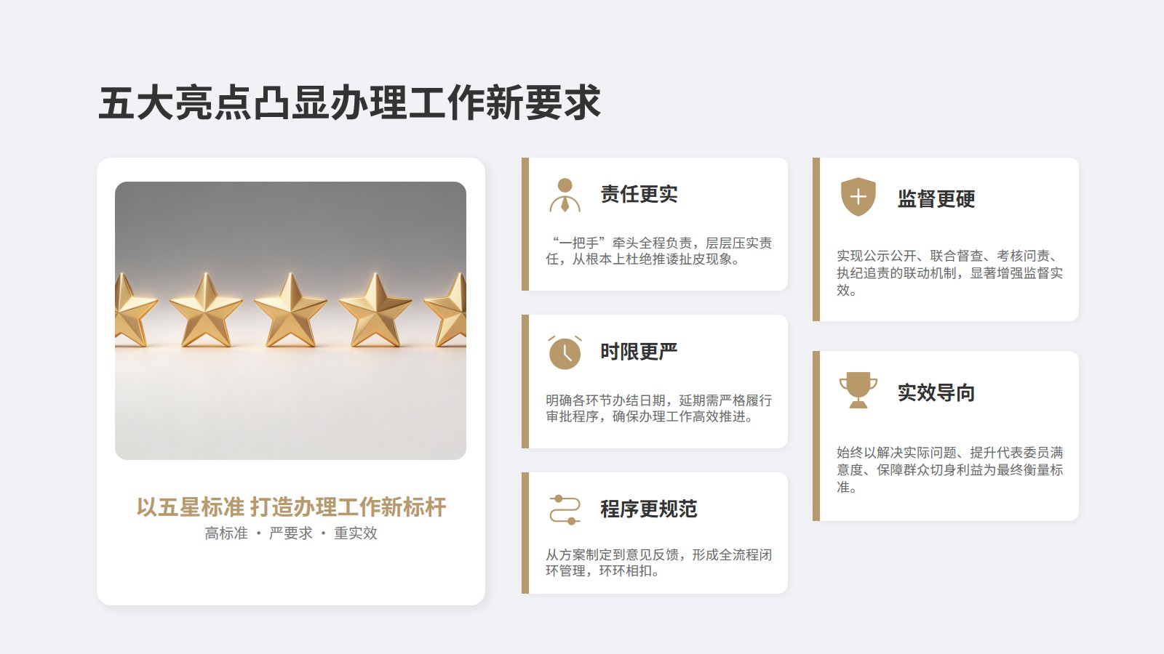Click the gold accent bar of 监督更硬 card

pos(816,239)
